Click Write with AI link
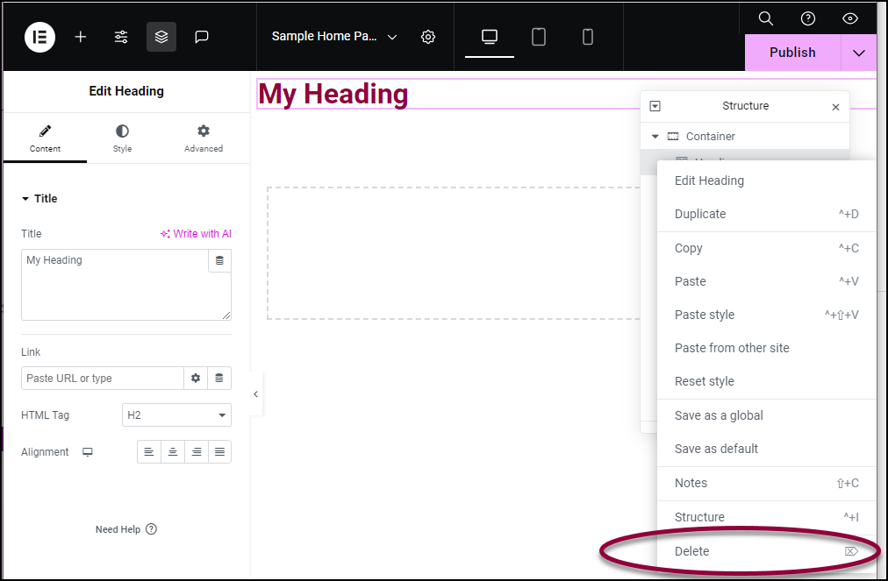The image size is (888, 581). pyautogui.click(x=196, y=234)
